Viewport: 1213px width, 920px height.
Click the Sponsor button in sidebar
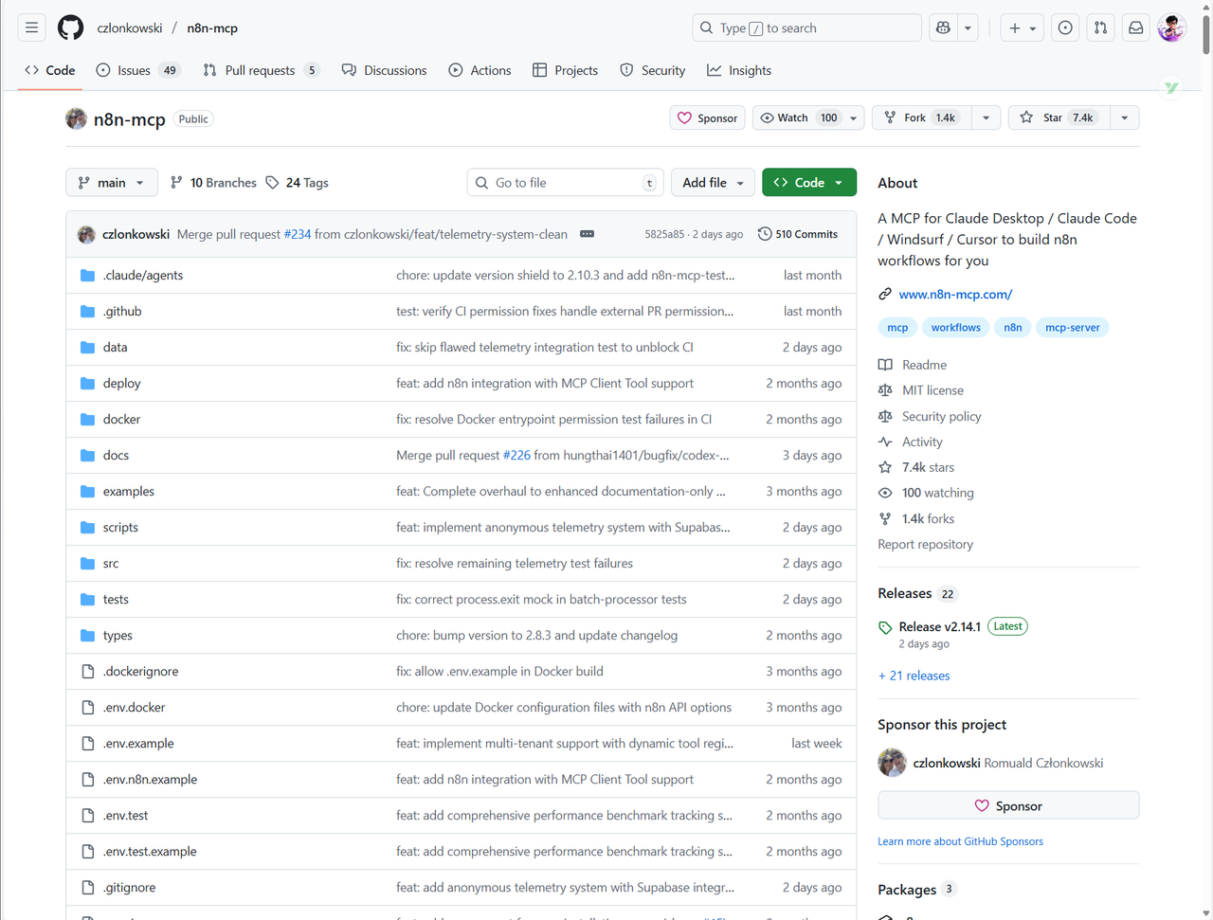1008,805
